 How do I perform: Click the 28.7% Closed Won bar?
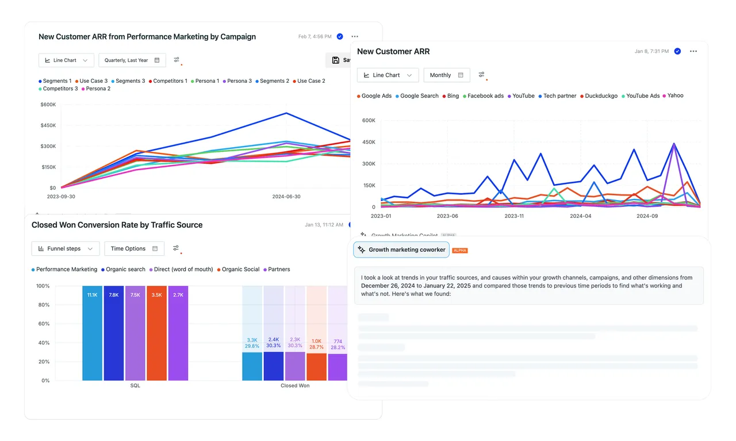click(316, 367)
